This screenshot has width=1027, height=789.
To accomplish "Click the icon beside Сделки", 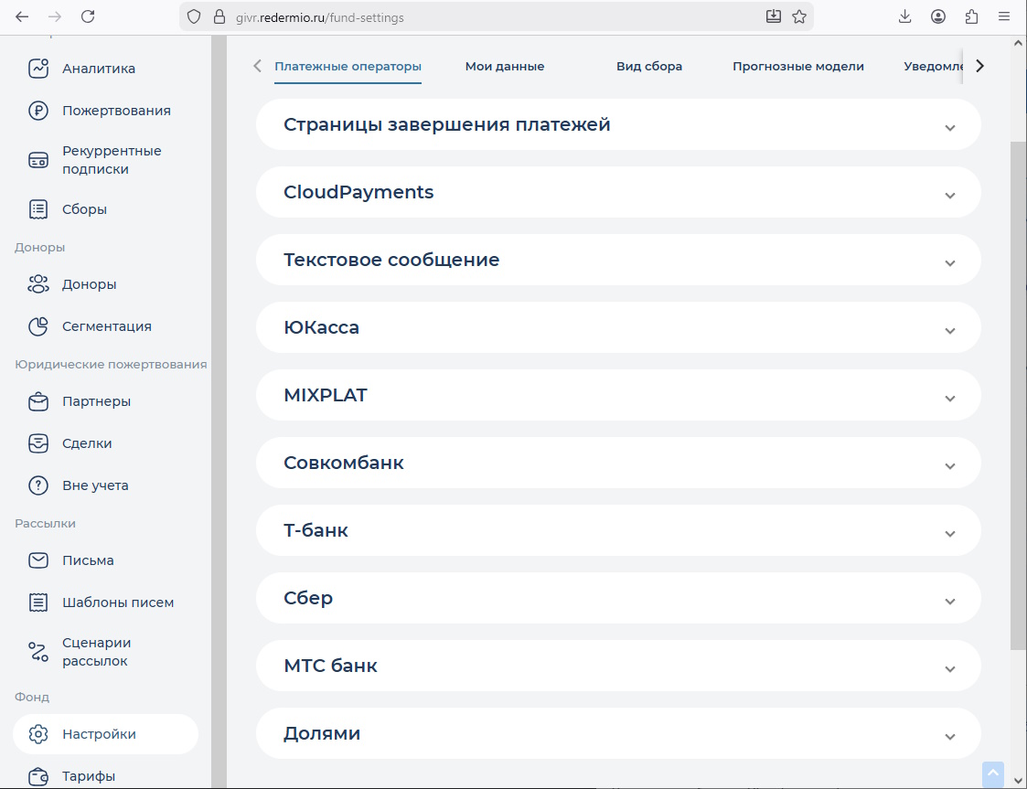I will click(38, 443).
